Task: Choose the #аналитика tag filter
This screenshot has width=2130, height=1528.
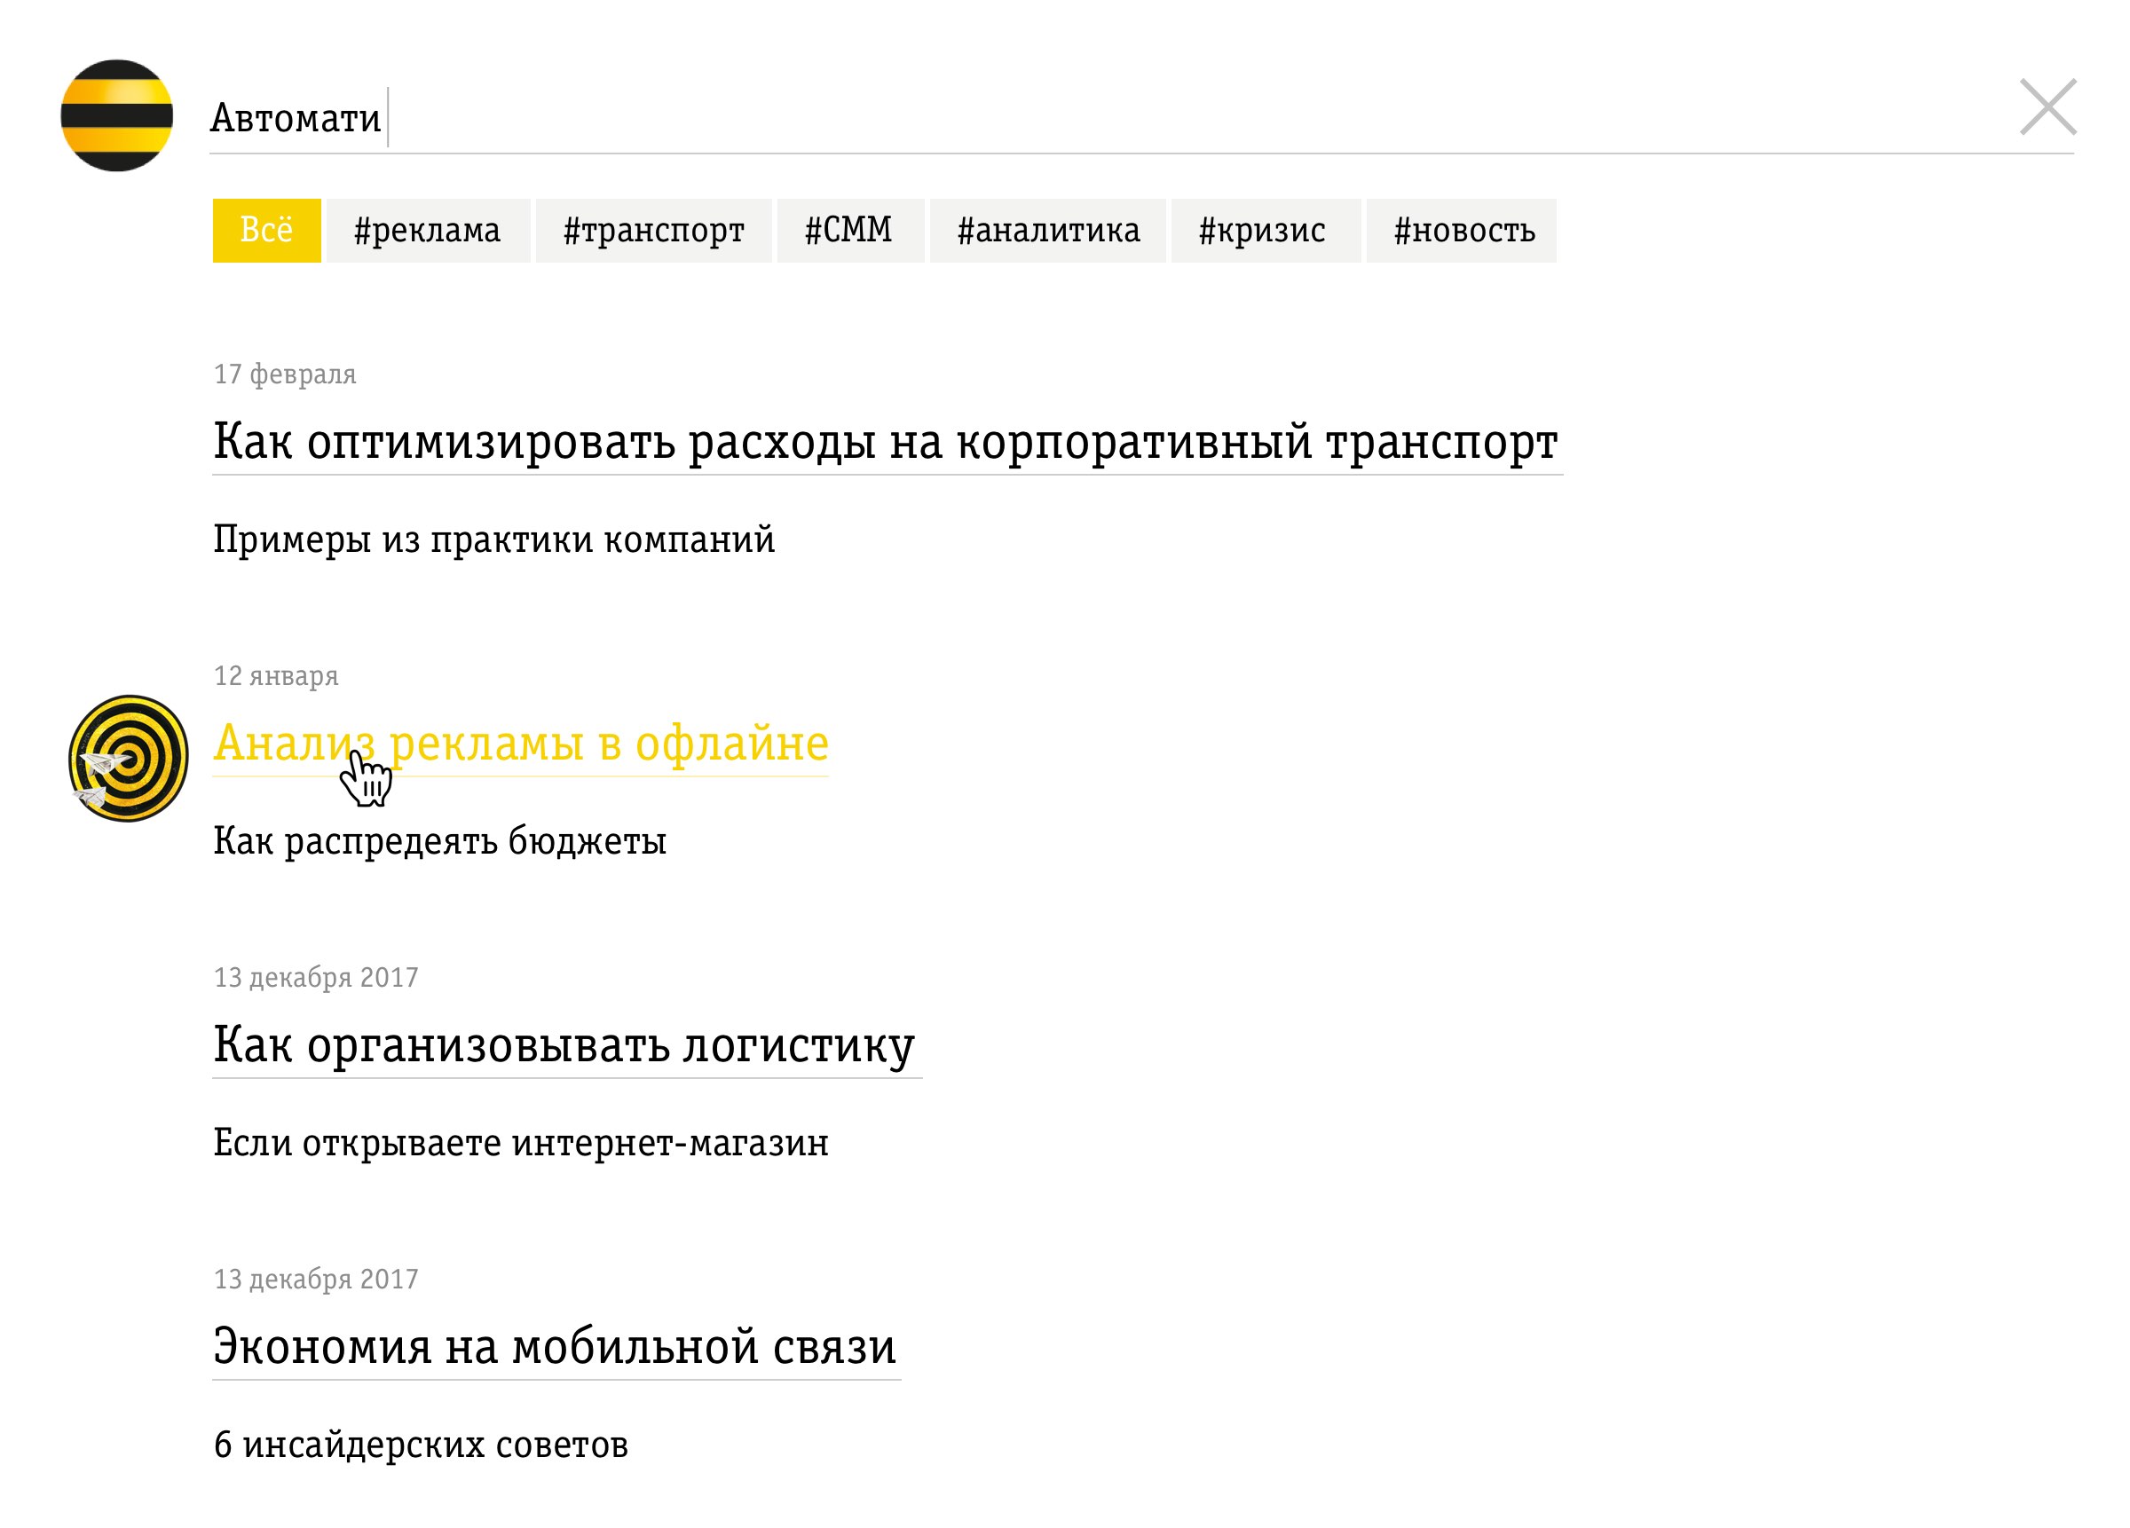Action: 1047,230
